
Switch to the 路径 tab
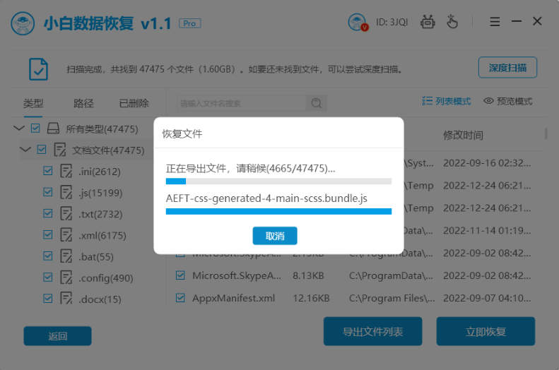pyautogui.click(x=83, y=103)
